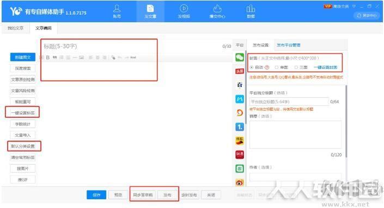
Task: Click the 文章风险检测 button
Action: 23,91
